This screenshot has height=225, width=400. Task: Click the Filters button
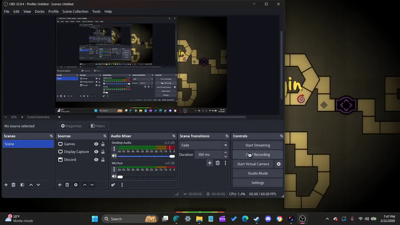click(x=98, y=126)
